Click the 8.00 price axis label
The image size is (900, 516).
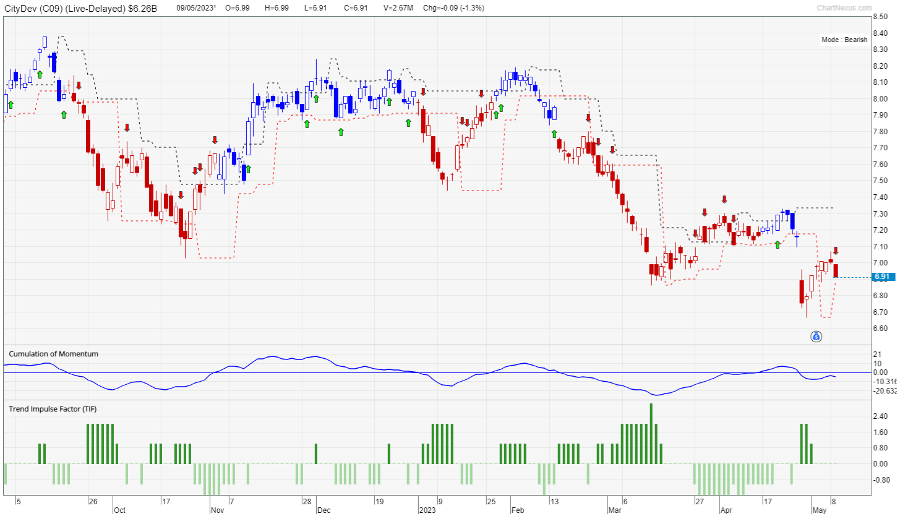[881, 99]
